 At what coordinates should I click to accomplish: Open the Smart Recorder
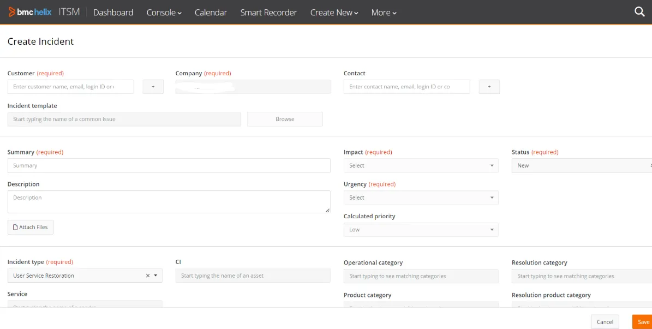268,12
